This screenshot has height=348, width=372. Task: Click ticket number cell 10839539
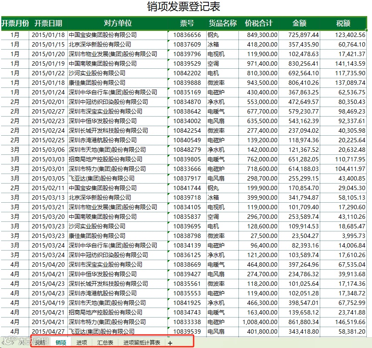coord(187,331)
